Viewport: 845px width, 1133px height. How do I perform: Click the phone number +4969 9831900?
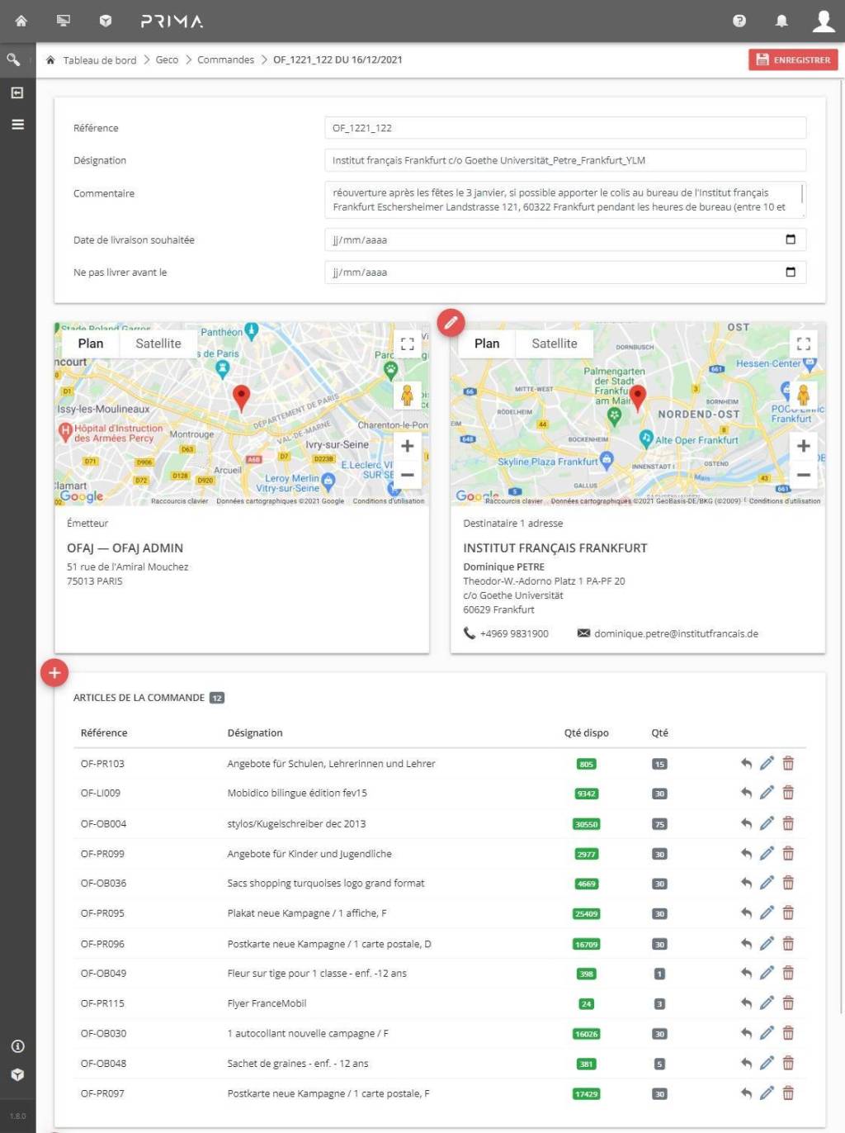point(514,633)
